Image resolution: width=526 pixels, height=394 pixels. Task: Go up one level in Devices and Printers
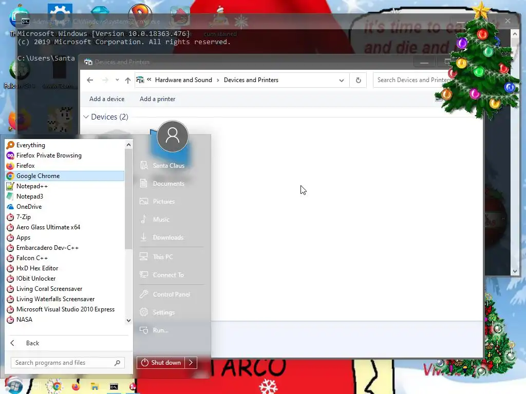tap(128, 80)
